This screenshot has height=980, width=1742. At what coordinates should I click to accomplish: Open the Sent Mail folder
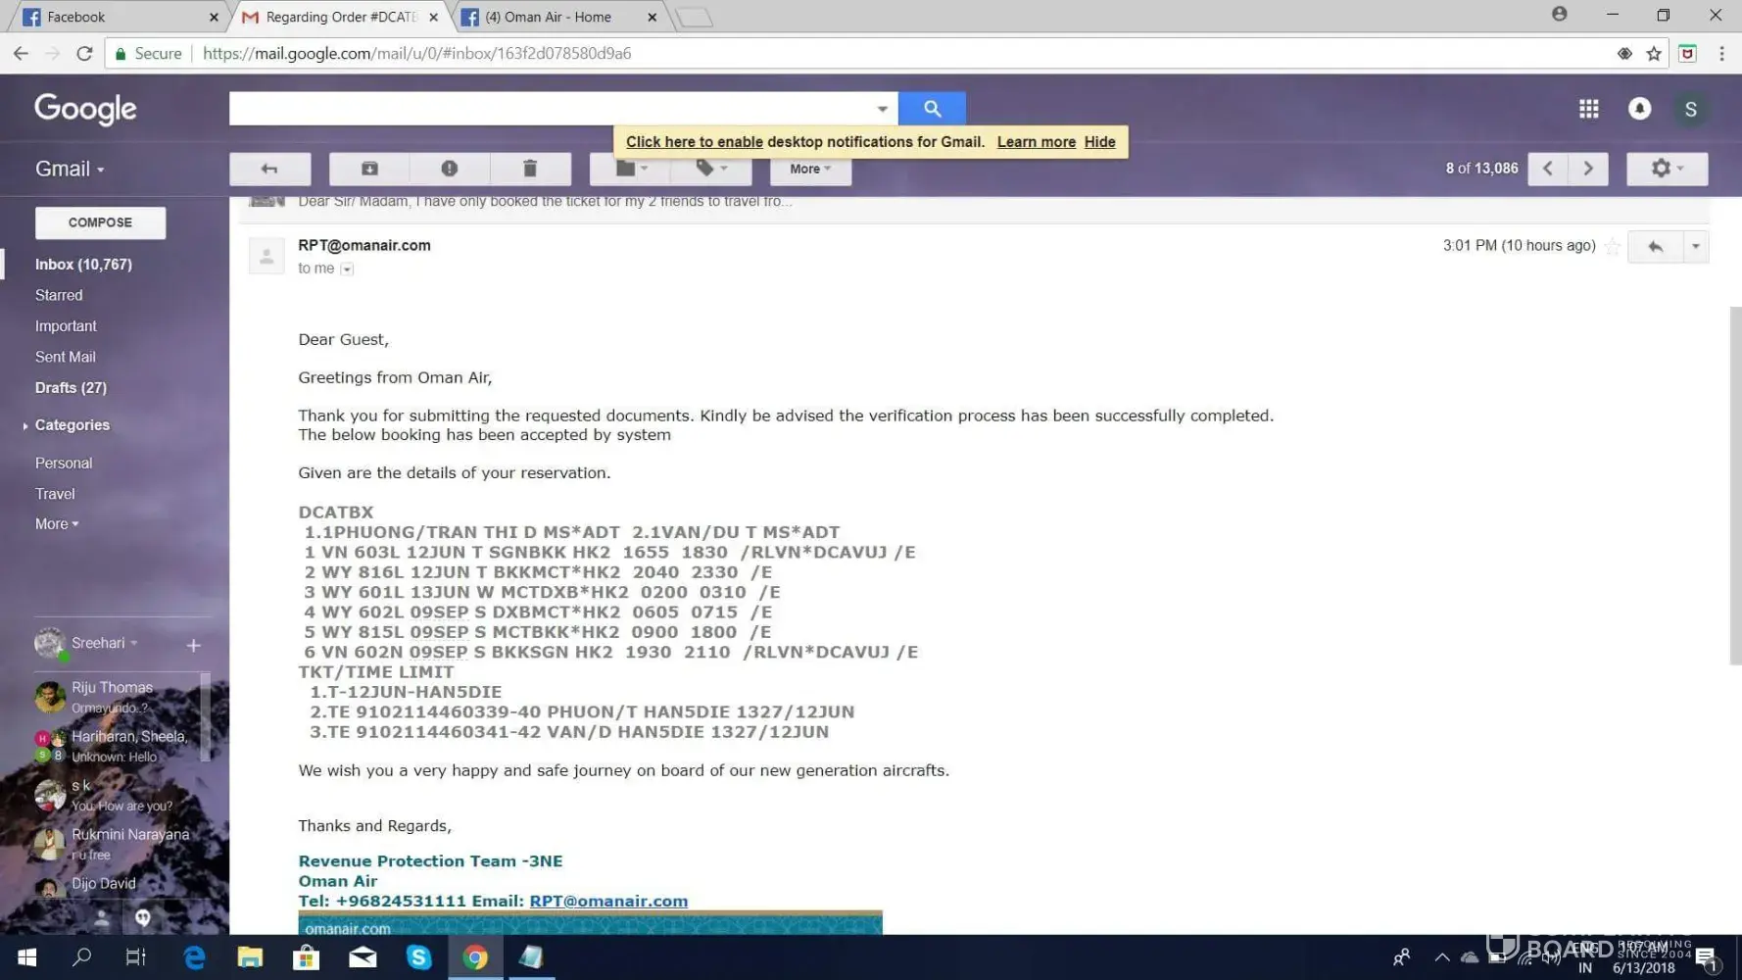65,357
